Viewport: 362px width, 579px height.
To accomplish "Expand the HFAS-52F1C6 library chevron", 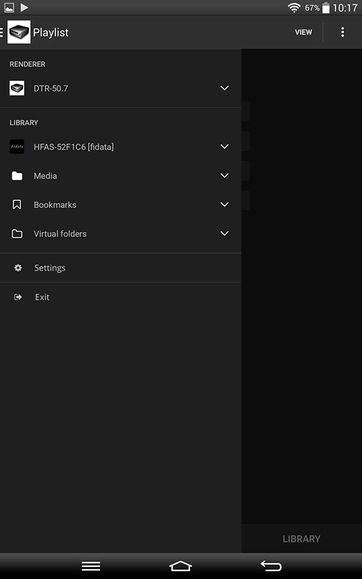I will (224, 147).
